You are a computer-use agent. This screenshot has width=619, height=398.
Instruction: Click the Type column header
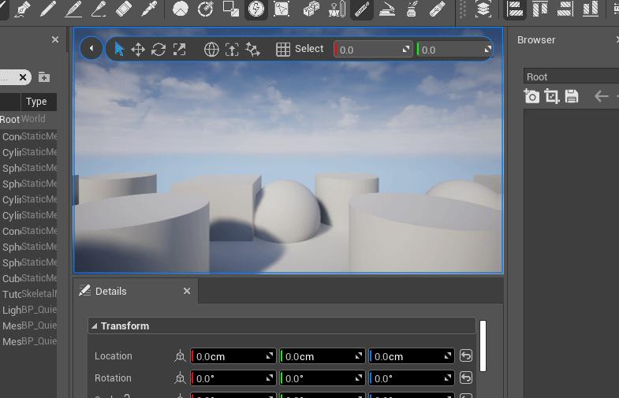coord(36,101)
